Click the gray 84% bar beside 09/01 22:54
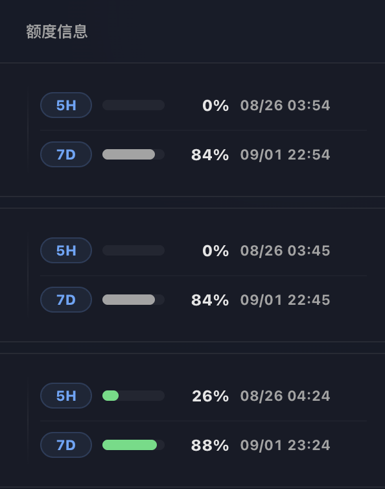This screenshot has height=489, width=385. click(x=134, y=154)
